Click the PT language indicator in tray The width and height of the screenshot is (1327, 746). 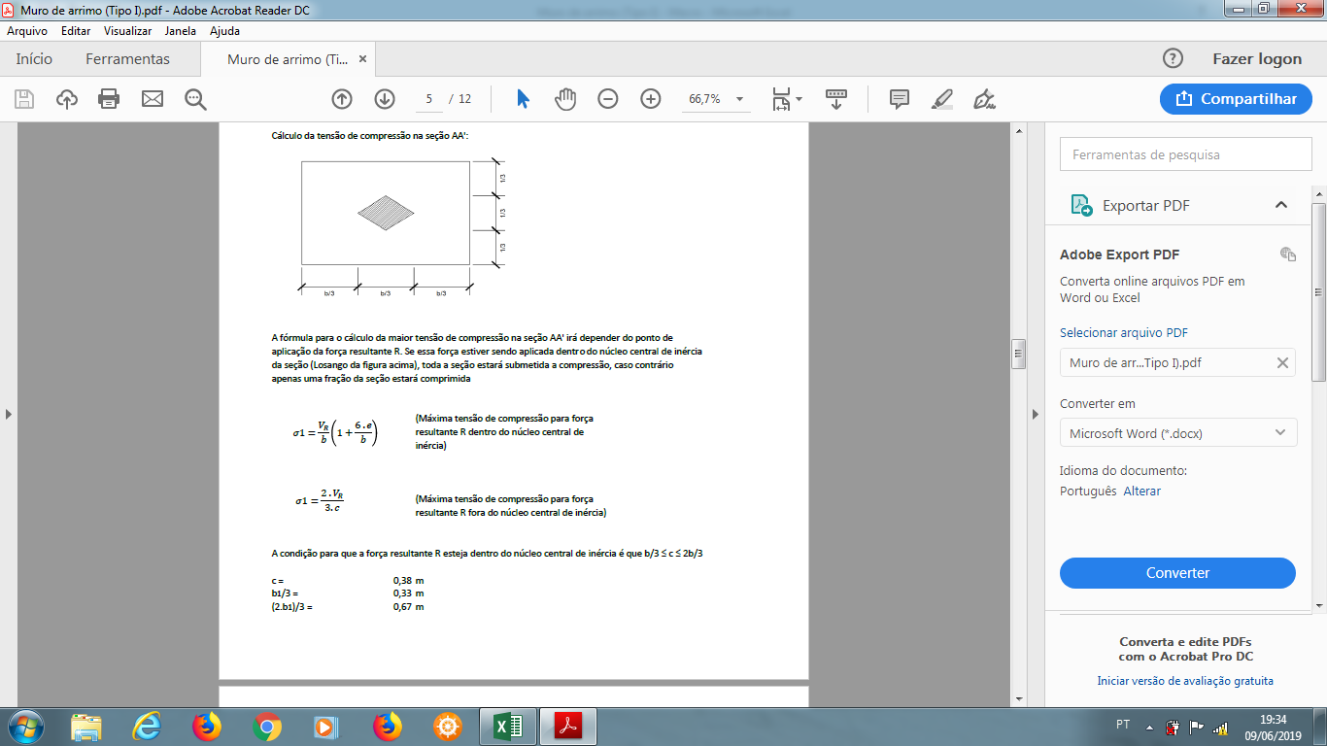(1123, 726)
